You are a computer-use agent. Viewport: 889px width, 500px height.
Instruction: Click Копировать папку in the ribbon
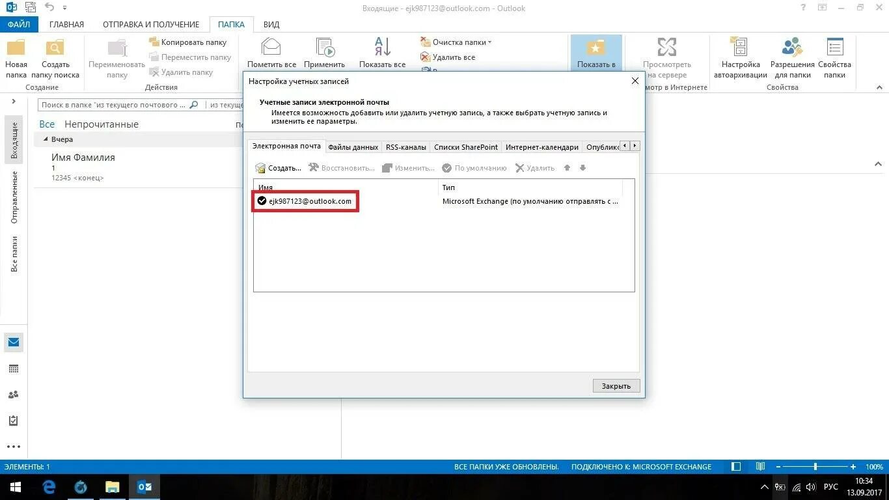(x=188, y=42)
